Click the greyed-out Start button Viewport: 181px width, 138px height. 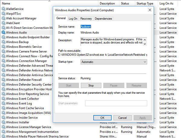pyautogui.click(x=68, y=86)
